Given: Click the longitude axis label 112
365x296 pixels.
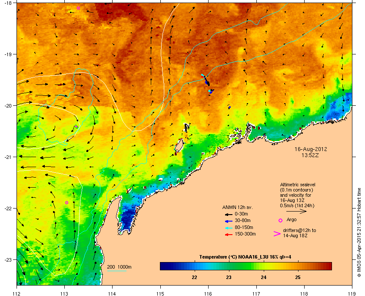Looking at the screenshot, I should [x=17, y=293].
